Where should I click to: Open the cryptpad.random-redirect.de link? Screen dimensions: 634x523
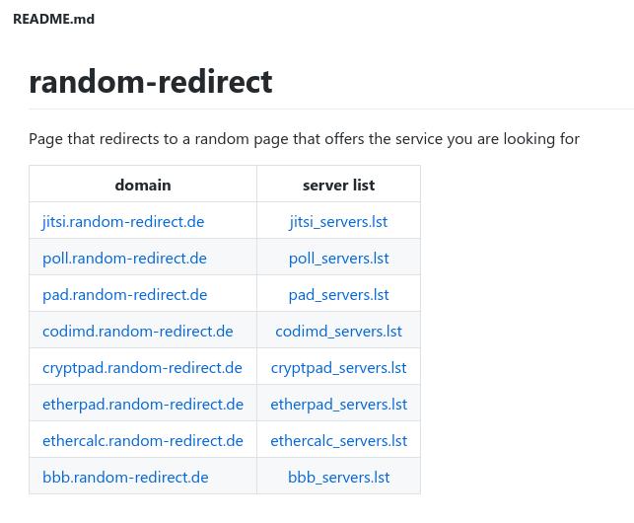point(142,367)
